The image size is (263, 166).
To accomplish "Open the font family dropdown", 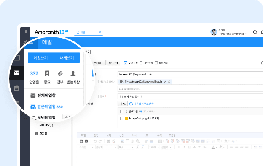I will click(106, 147).
